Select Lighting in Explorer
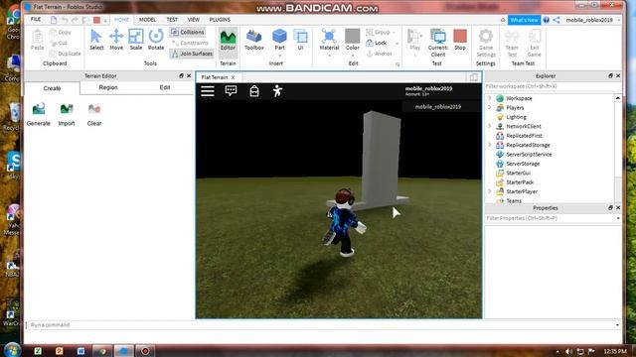The width and height of the screenshot is (636, 357). (516, 117)
